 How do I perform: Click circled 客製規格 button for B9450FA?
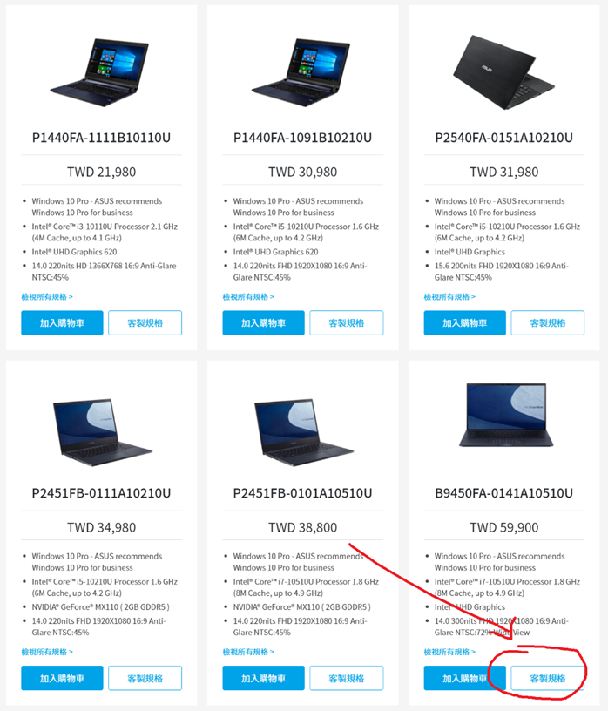coord(548,678)
